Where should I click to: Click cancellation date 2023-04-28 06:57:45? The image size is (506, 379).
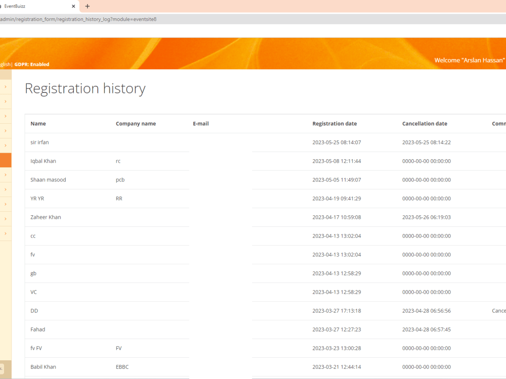(x=426, y=329)
